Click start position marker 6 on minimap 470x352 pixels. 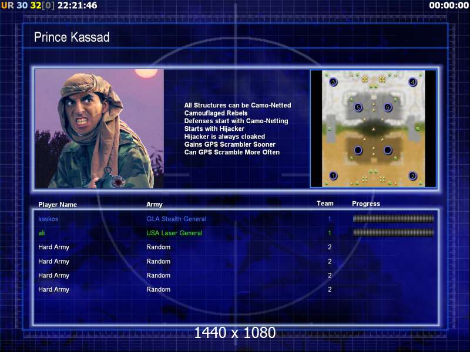388,107
